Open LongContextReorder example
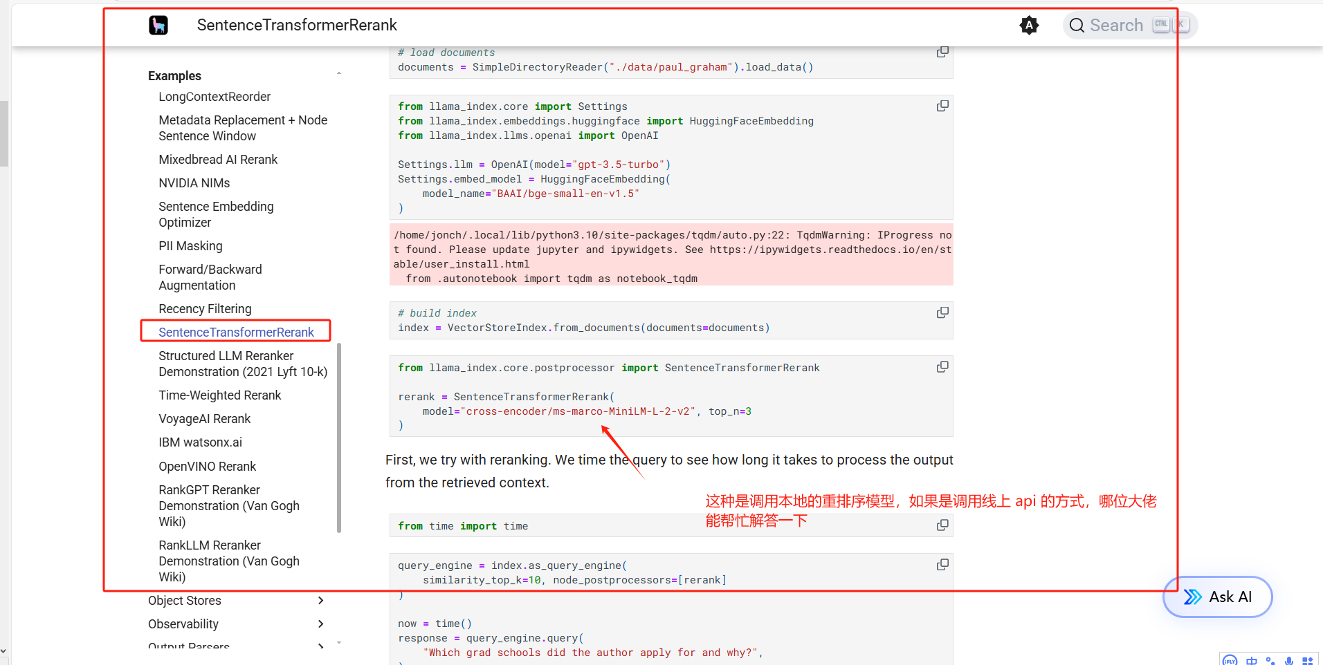The height and width of the screenshot is (665, 1323). (215, 97)
